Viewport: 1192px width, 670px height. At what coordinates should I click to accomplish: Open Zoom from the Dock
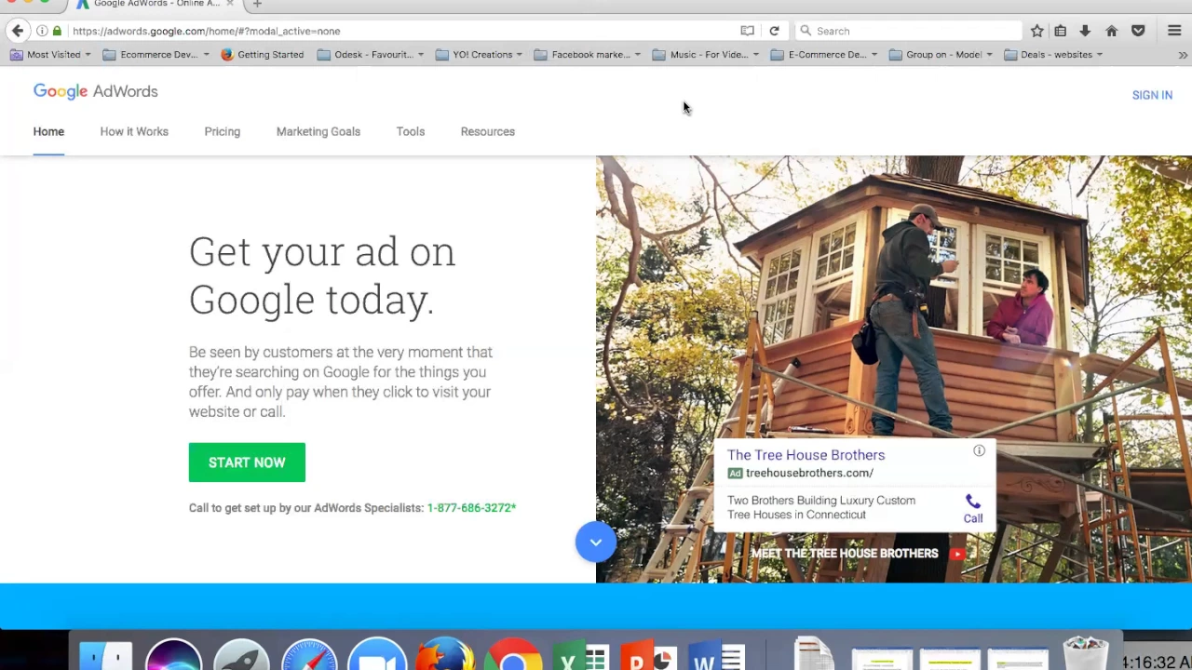(377, 655)
